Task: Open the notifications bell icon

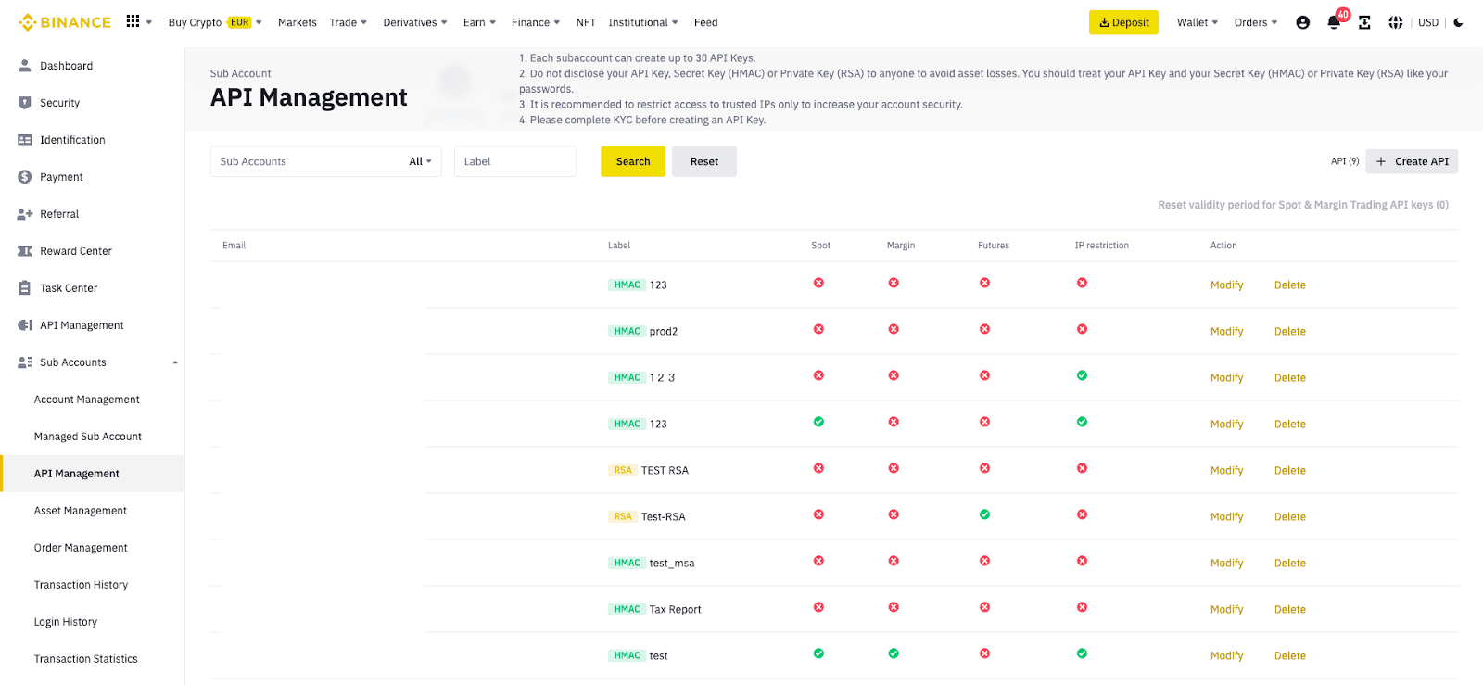Action: (1333, 23)
